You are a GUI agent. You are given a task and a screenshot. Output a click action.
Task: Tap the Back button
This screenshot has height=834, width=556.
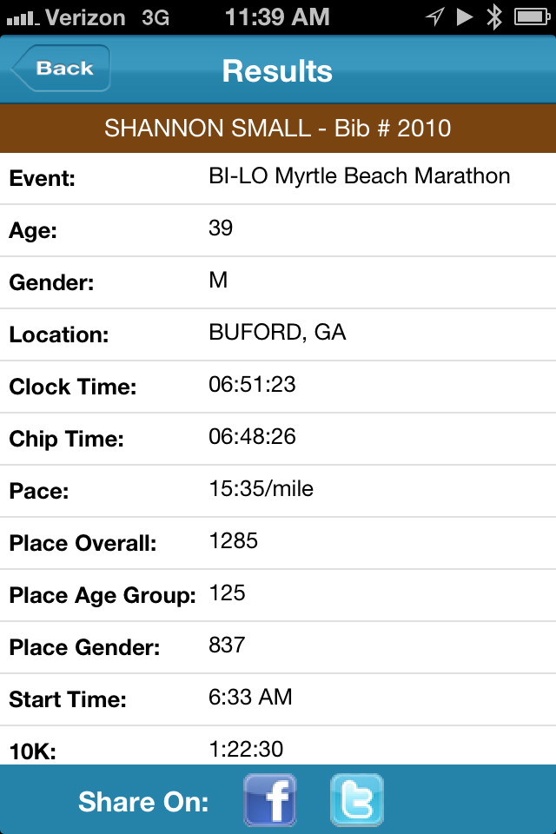[x=61, y=68]
